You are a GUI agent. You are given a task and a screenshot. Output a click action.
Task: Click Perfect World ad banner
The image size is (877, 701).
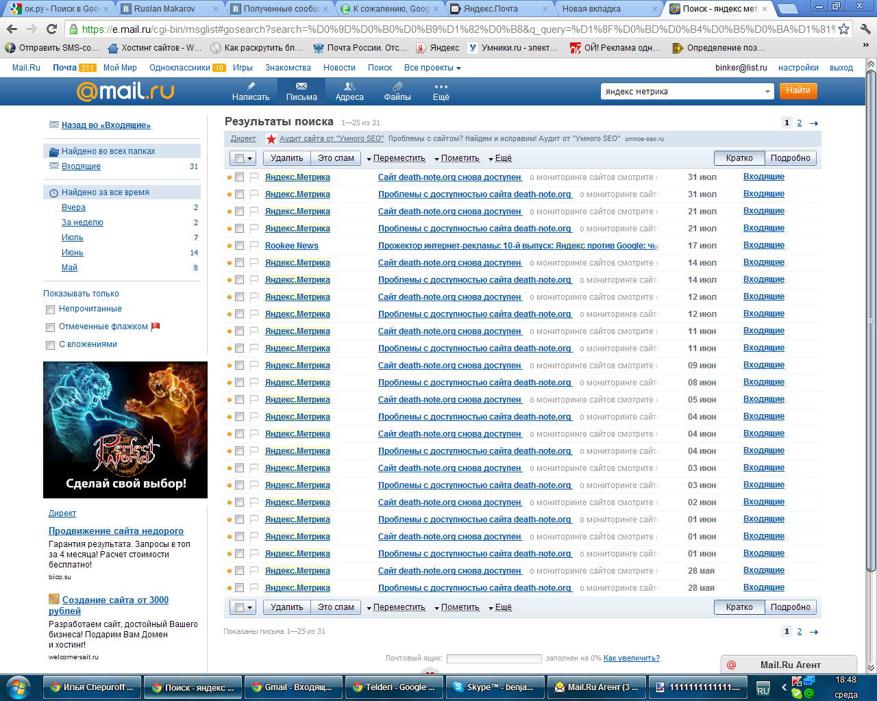coord(125,430)
